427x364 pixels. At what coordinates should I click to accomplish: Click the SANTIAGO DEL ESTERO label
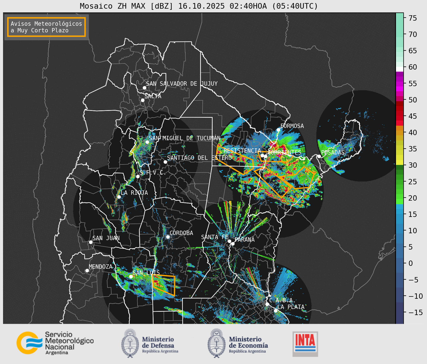199,158
